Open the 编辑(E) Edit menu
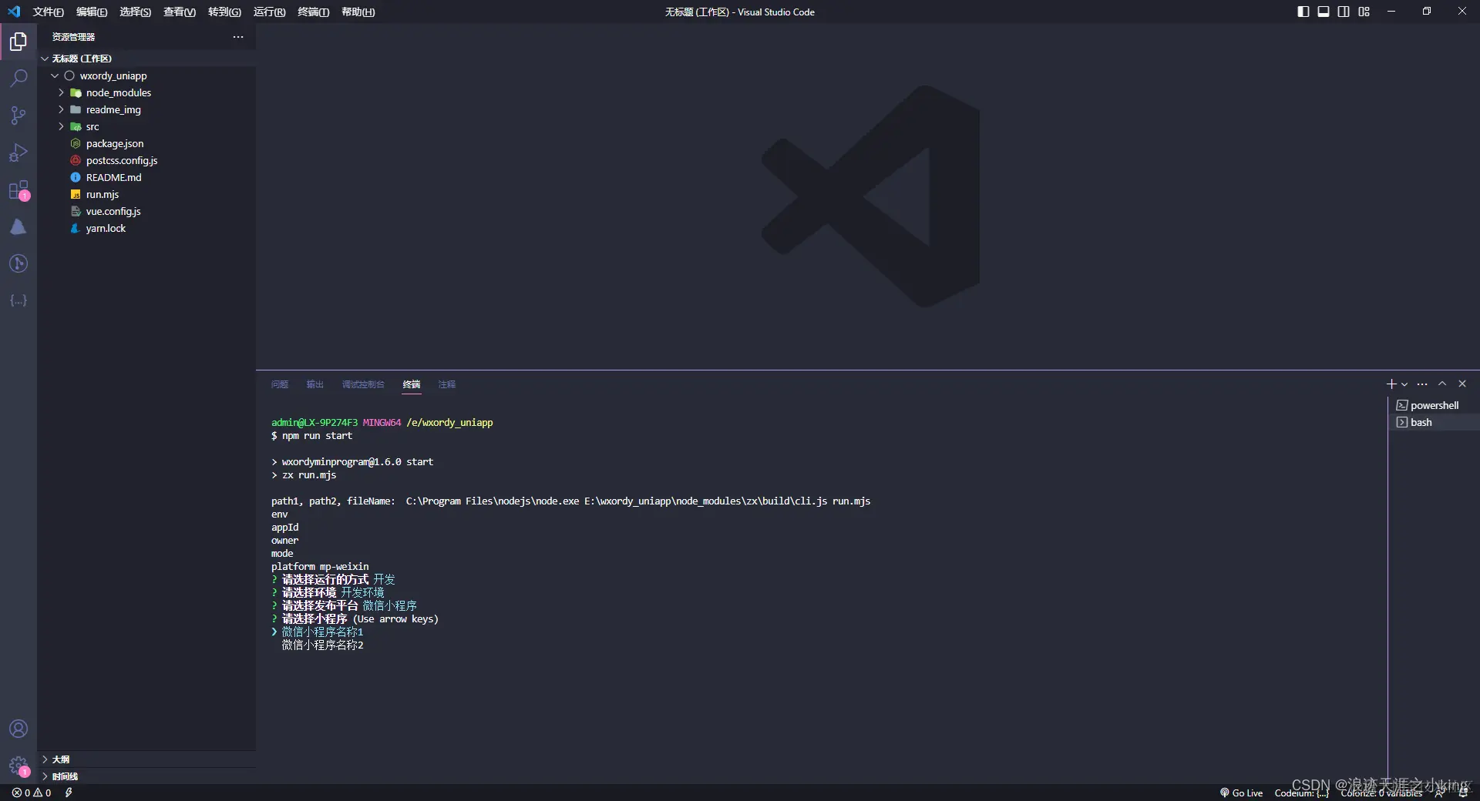Screen dimensions: 1480x801 [x=92, y=12]
